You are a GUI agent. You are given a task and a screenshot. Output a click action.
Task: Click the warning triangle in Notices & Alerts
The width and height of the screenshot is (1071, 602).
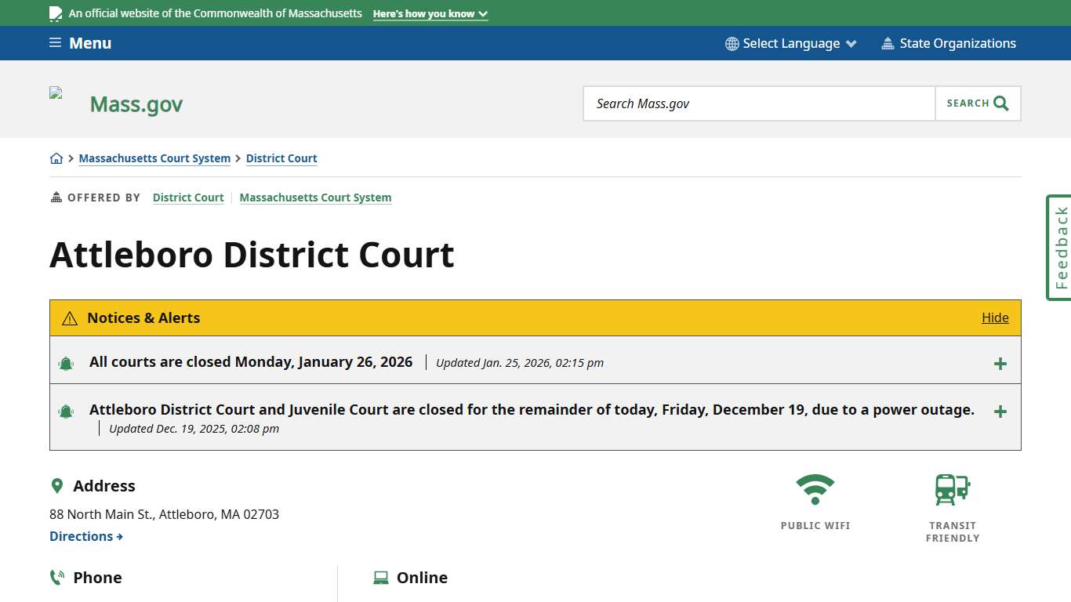coord(69,317)
